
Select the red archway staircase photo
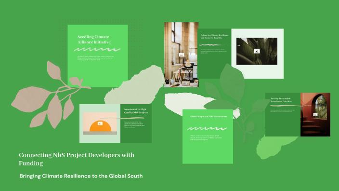click(x=315, y=115)
